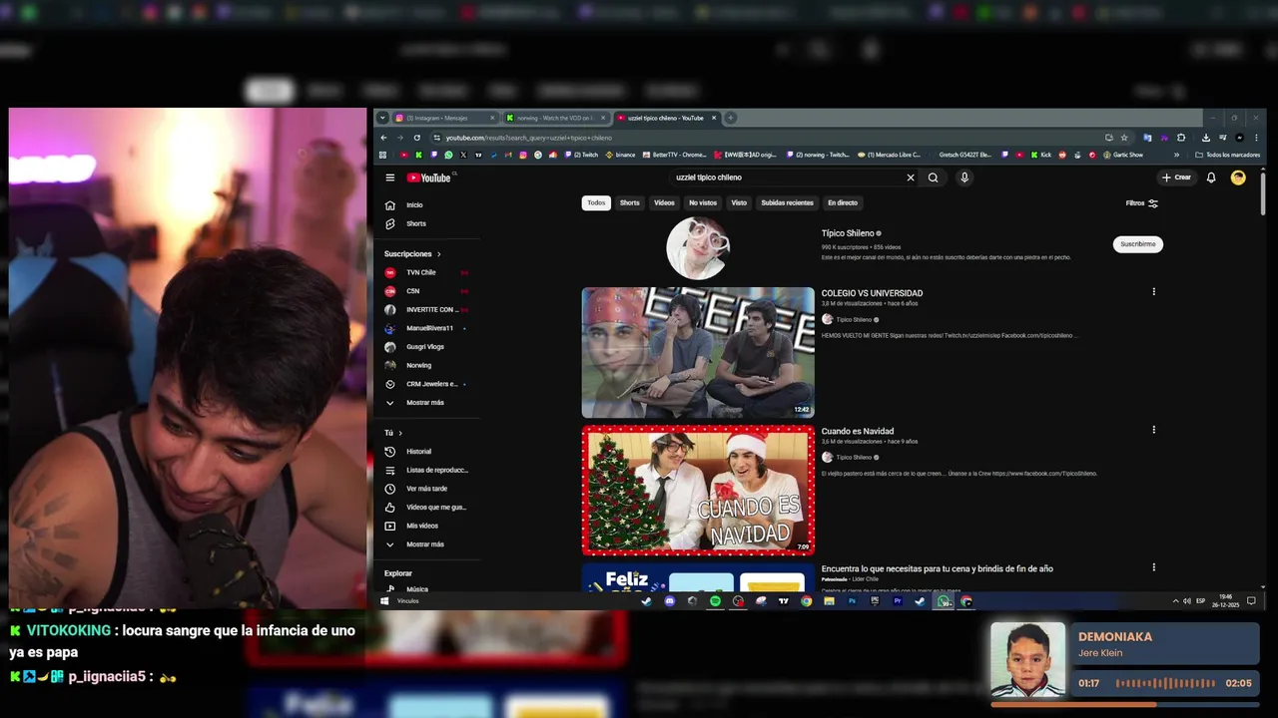The image size is (1278, 718).
Task: Open Spotify from the taskbar
Action: 715,601
